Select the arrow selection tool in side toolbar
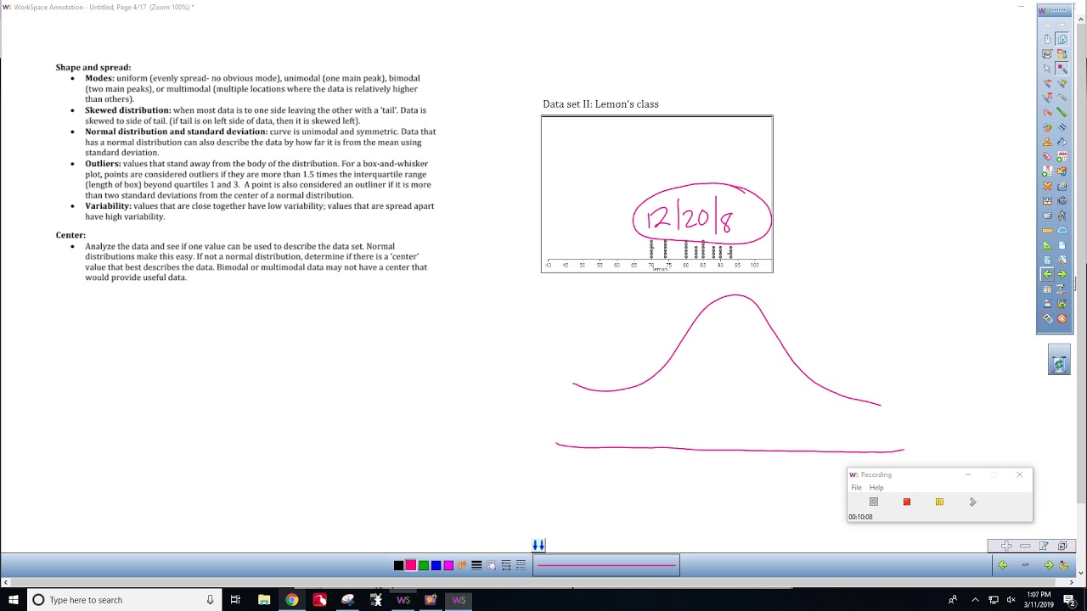Image resolution: width=1087 pixels, height=611 pixels. tap(1047, 68)
